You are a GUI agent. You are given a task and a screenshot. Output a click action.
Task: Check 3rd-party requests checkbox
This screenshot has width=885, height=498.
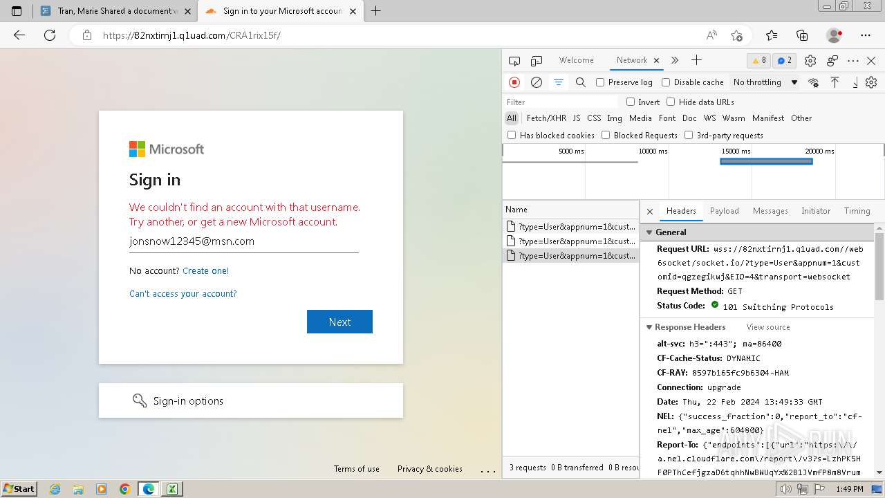(x=689, y=135)
